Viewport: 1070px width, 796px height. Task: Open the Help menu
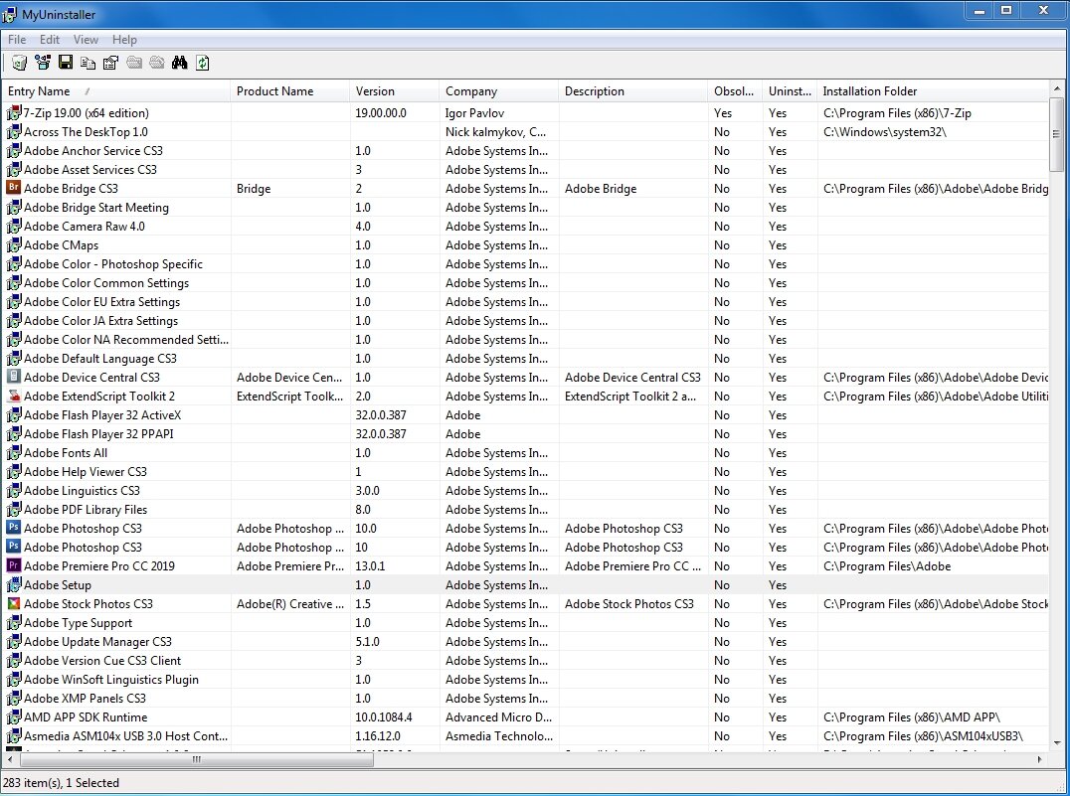point(124,40)
